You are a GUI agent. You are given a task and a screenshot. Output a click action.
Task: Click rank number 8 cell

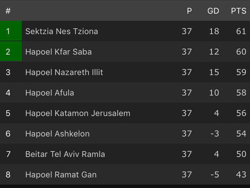click(x=8, y=175)
